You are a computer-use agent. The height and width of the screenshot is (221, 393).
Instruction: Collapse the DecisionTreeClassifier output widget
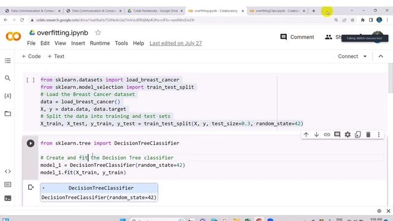coord(44,188)
